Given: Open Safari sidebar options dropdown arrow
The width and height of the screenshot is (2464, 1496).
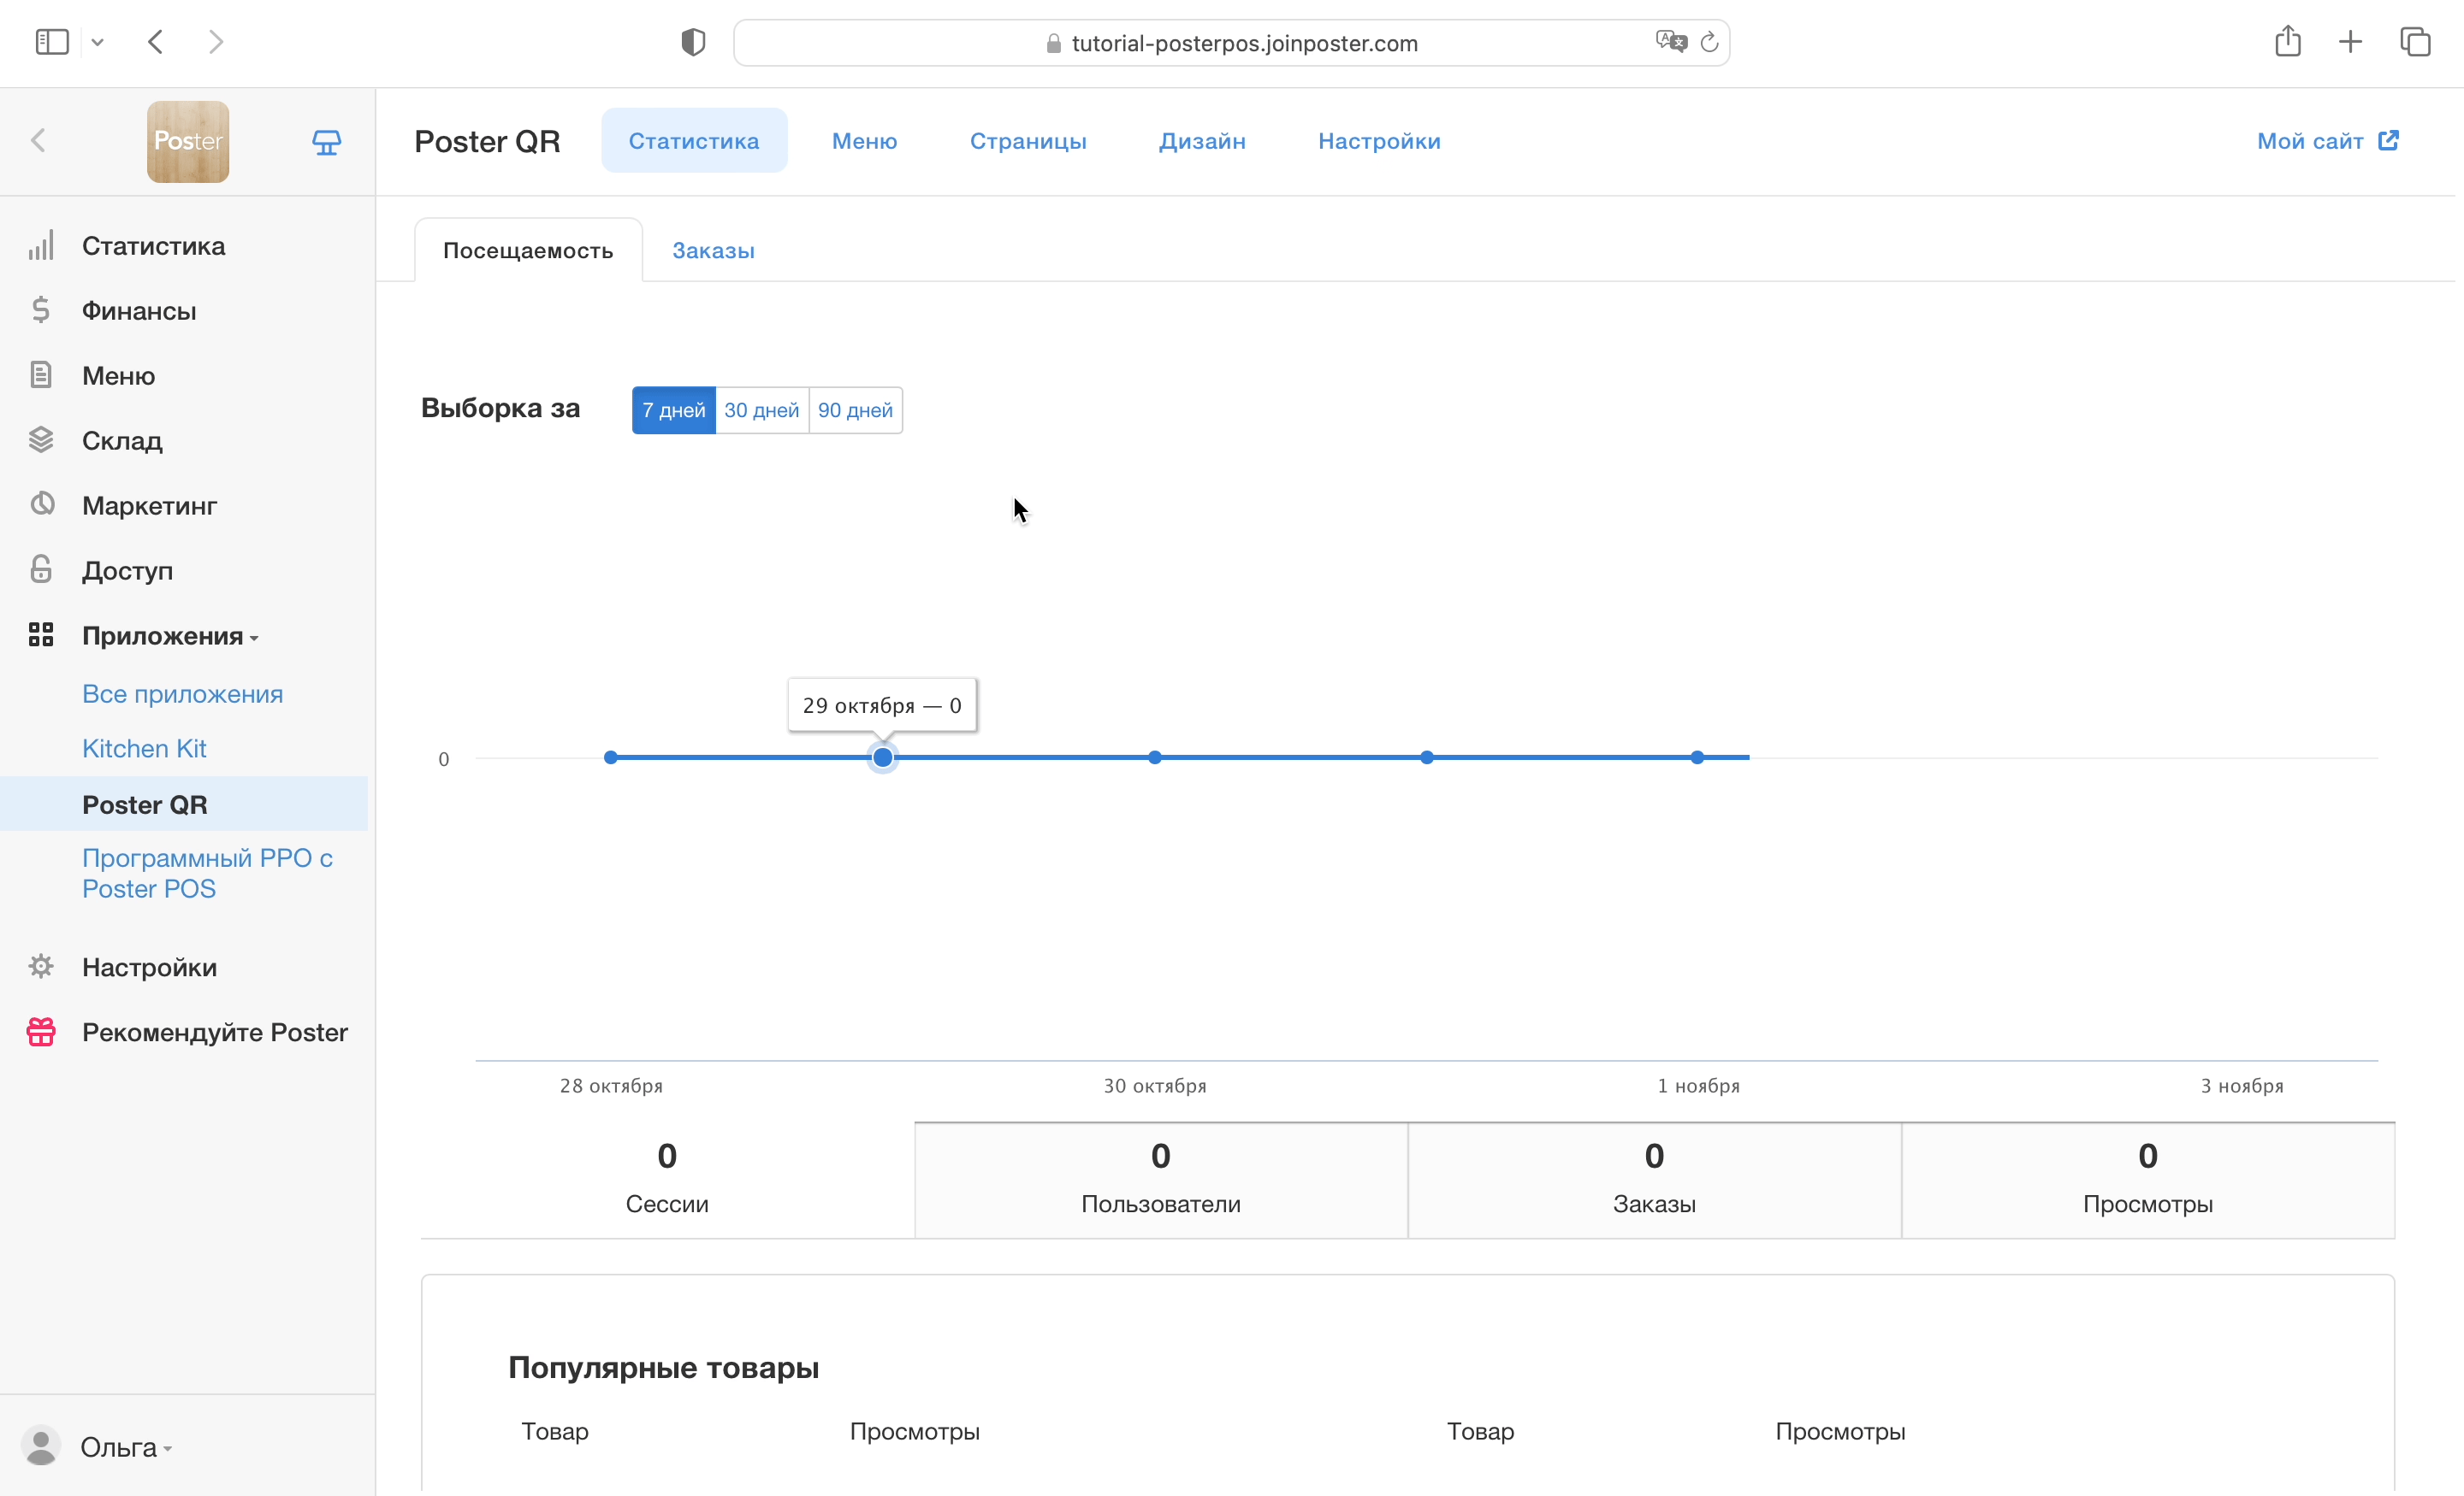Looking at the screenshot, I should [97, 42].
